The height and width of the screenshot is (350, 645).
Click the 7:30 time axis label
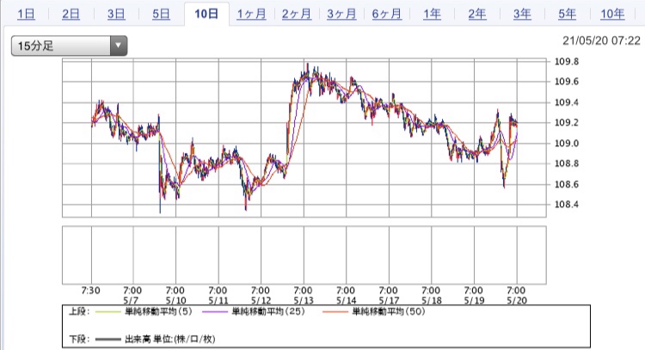point(91,291)
